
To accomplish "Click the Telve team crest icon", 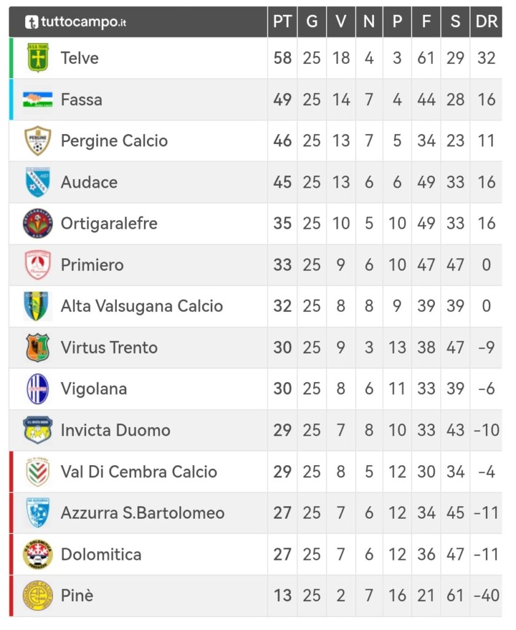I will tap(38, 58).
